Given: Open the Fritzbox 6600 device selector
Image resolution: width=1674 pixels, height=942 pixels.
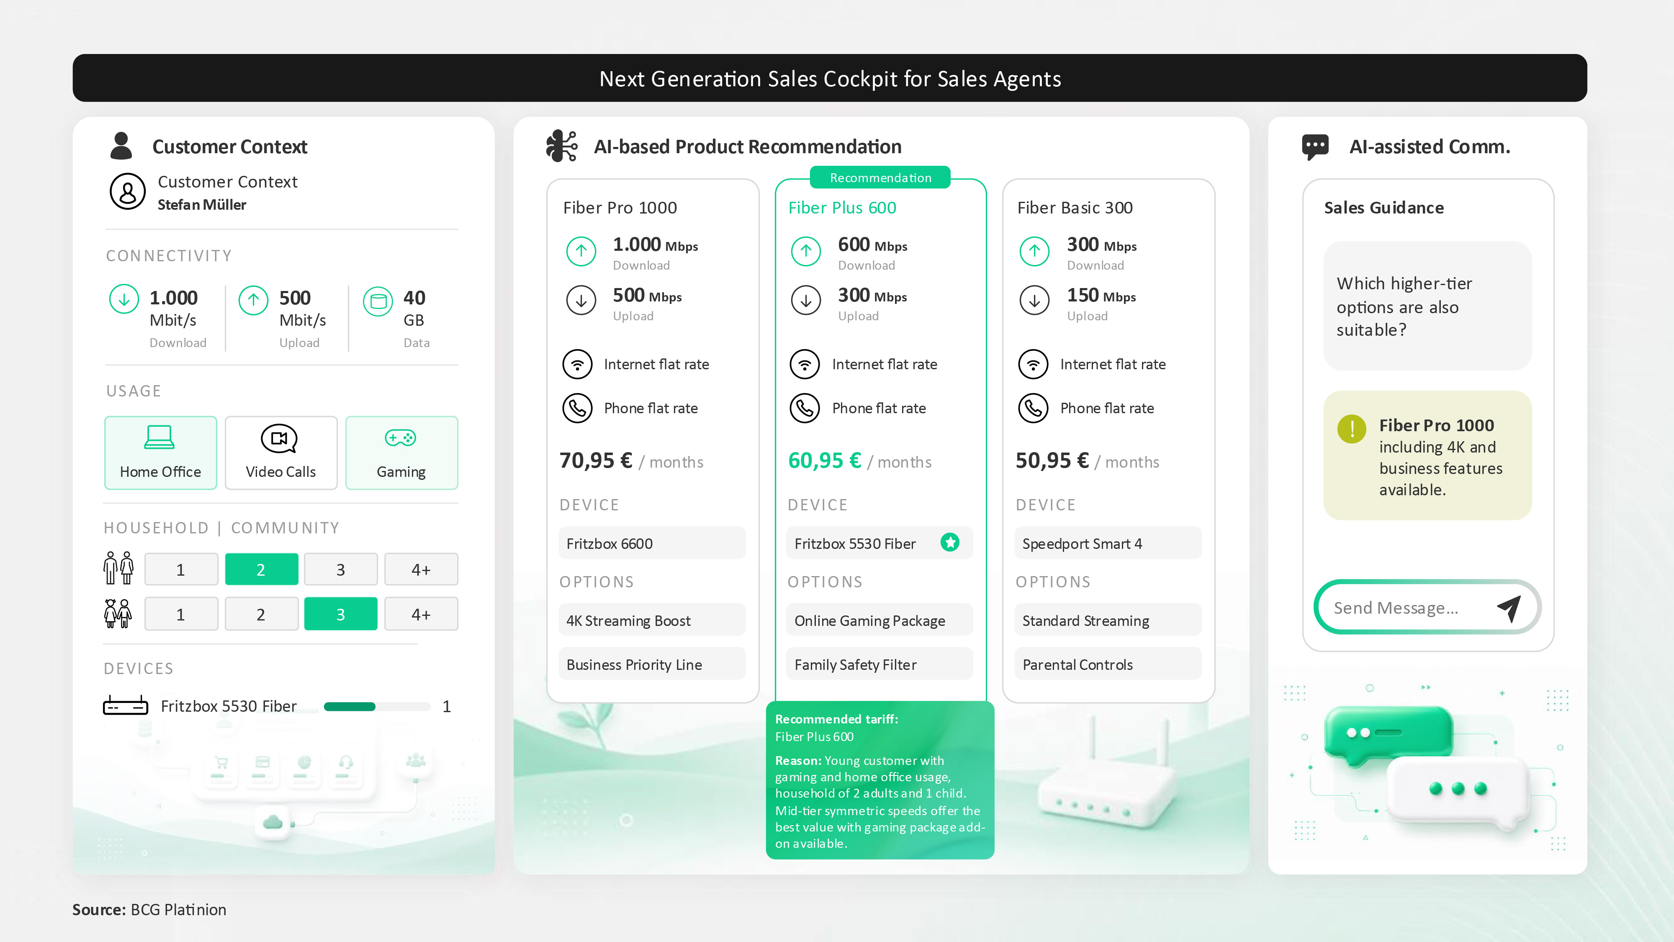Looking at the screenshot, I should tap(652, 543).
